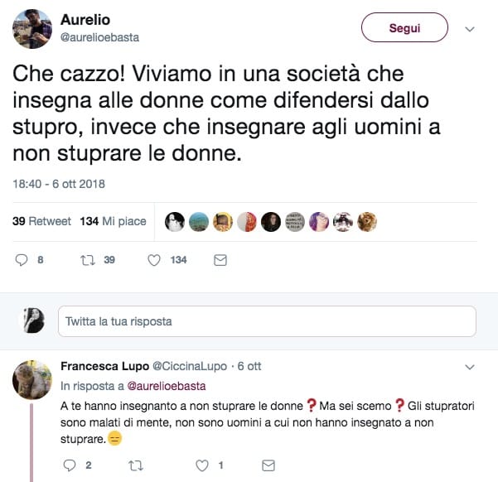Type in Twitta la tua risposta field

click(x=266, y=321)
